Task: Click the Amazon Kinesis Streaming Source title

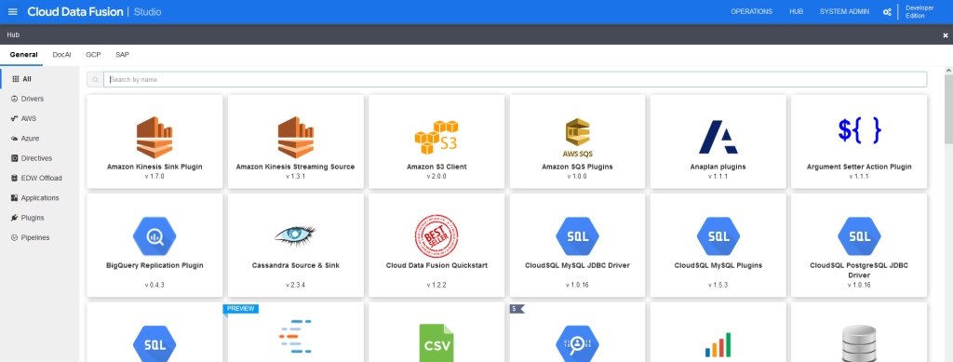Action: pyautogui.click(x=295, y=167)
